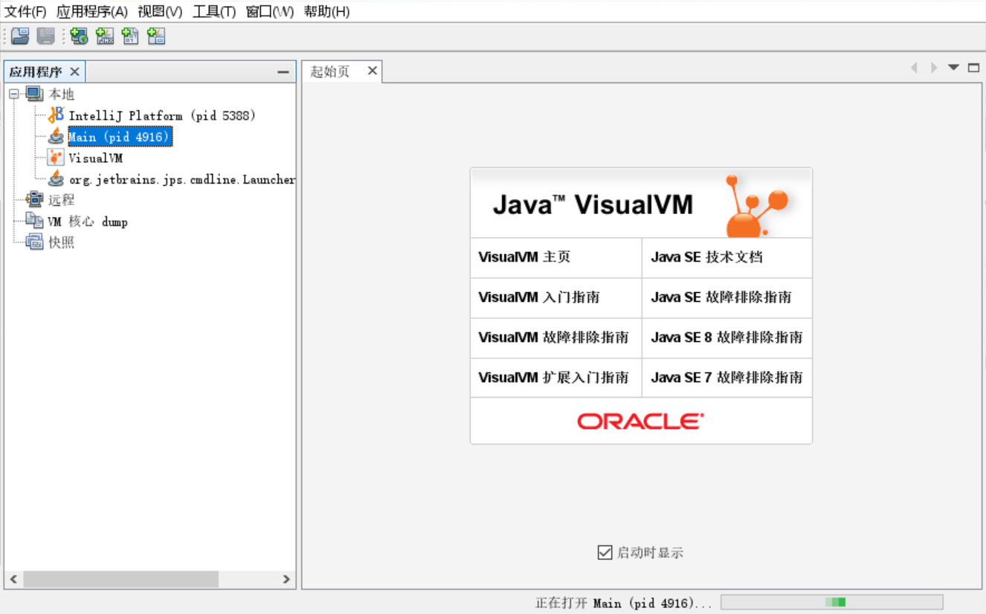The width and height of the screenshot is (986, 614).
Task: Click the status text 正在打开 Main (pid 4916)
Action: 623,603
